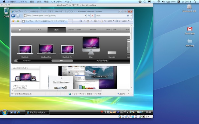Click the MacBook Air product thumbnail
This screenshot has width=199, height=124.
pos(67,51)
